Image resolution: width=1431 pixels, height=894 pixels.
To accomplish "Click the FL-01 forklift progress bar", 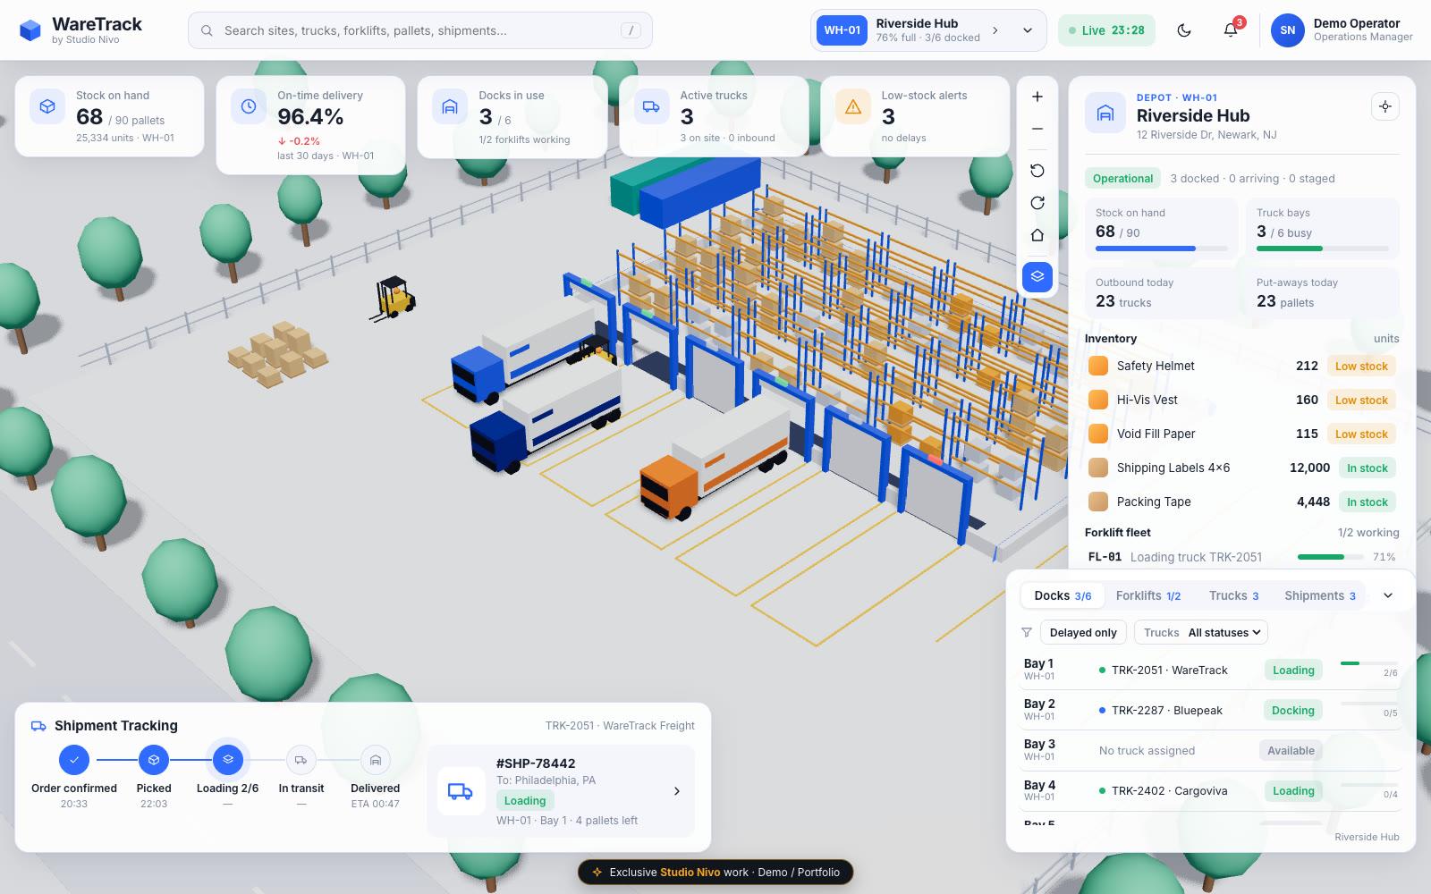I will 1333,557.
